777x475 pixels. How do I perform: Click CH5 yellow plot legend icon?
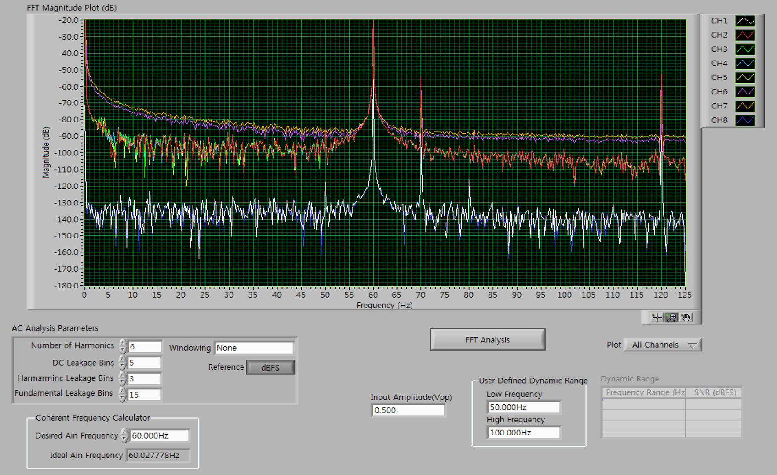pyautogui.click(x=745, y=78)
